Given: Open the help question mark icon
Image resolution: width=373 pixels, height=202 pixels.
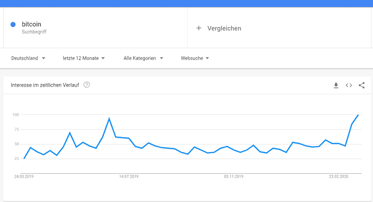Looking at the screenshot, I should [86, 85].
